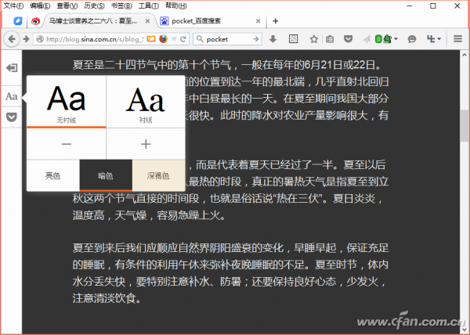Viewport: 470px width, 335px height.
Task: Open the 编辑(E) menu
Action: [40, 5]
